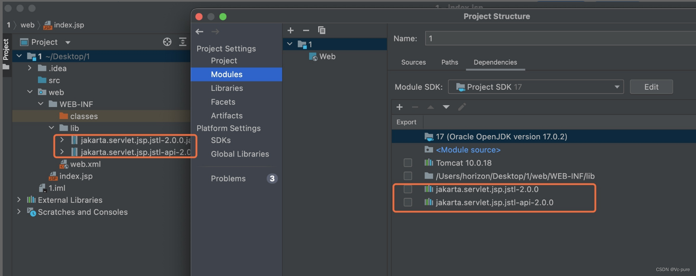The image size is (696, 276).
Task: Open SDKs under Platform Settings
Action: click(x=221, y=140)
